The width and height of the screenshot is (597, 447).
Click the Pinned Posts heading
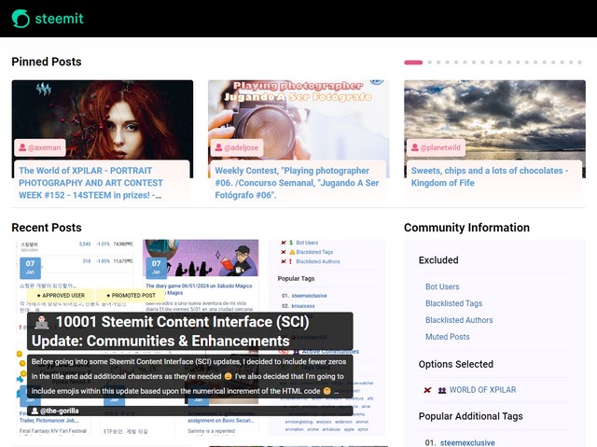click(47, 62)
